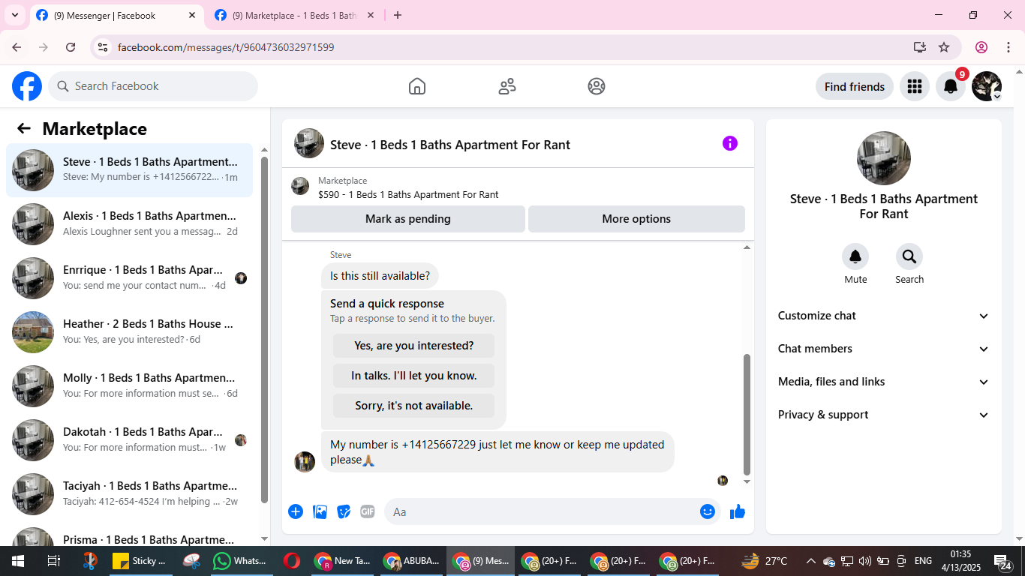Reload the page with the refresh icon

(71, 47)
